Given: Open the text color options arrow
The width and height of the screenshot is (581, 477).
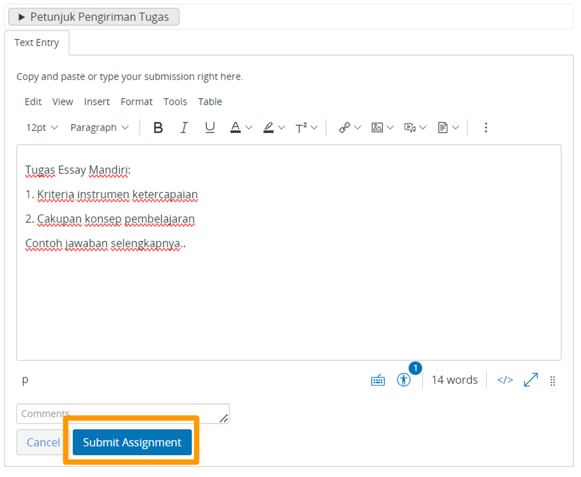Looking at the screenshot, I should point(249,127).
